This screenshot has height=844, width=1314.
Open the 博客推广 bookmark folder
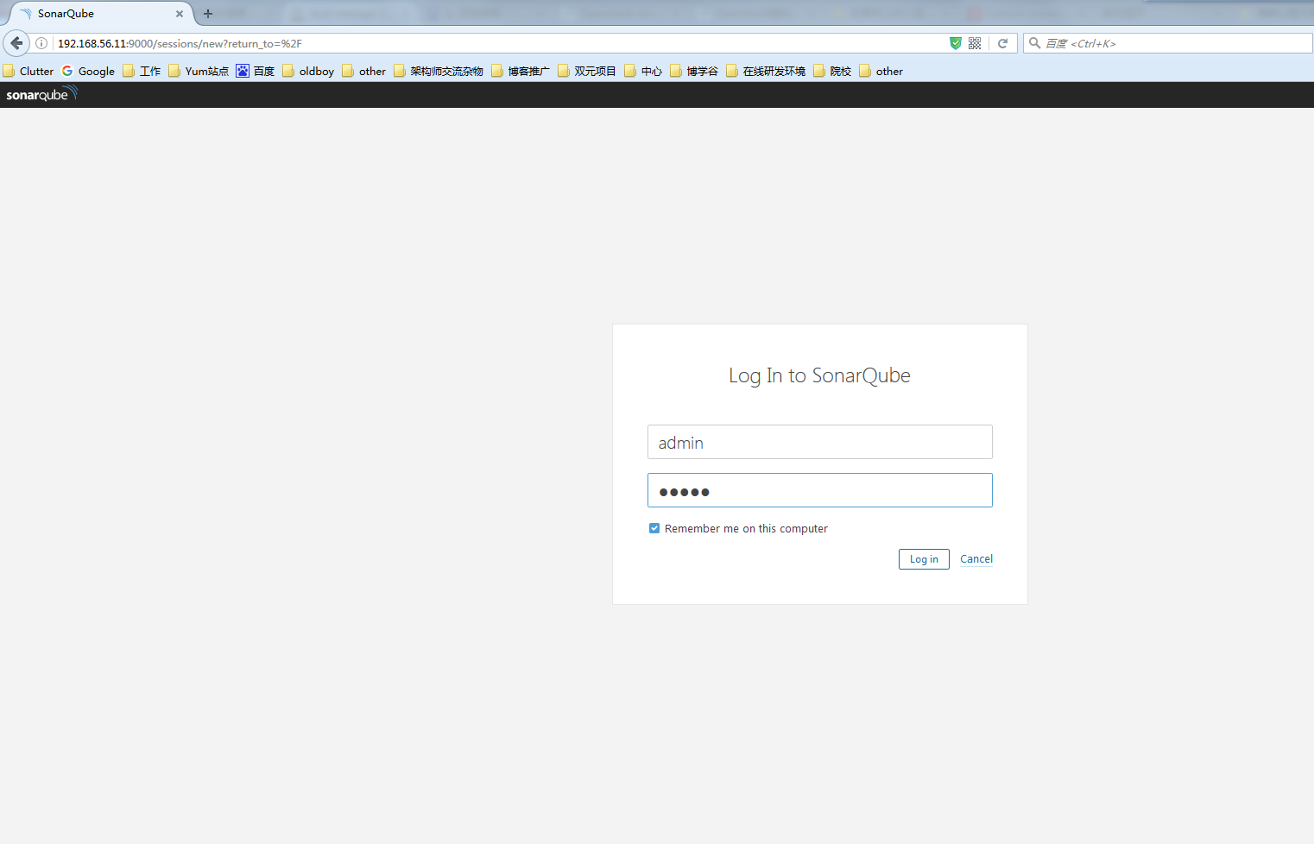(x=521, y=71)
